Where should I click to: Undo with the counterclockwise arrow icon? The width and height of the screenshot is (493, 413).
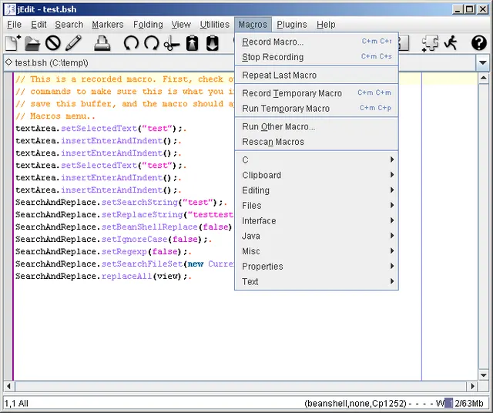tap(131, 43)
